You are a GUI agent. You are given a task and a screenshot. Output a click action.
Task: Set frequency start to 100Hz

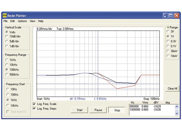pos(12,95)
